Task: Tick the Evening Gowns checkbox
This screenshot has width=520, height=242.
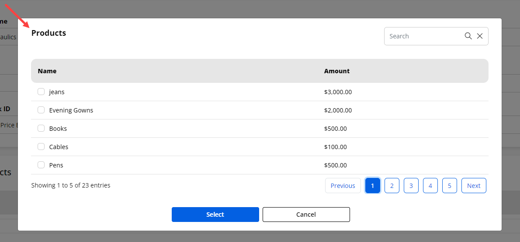Action: pos(41,110)
